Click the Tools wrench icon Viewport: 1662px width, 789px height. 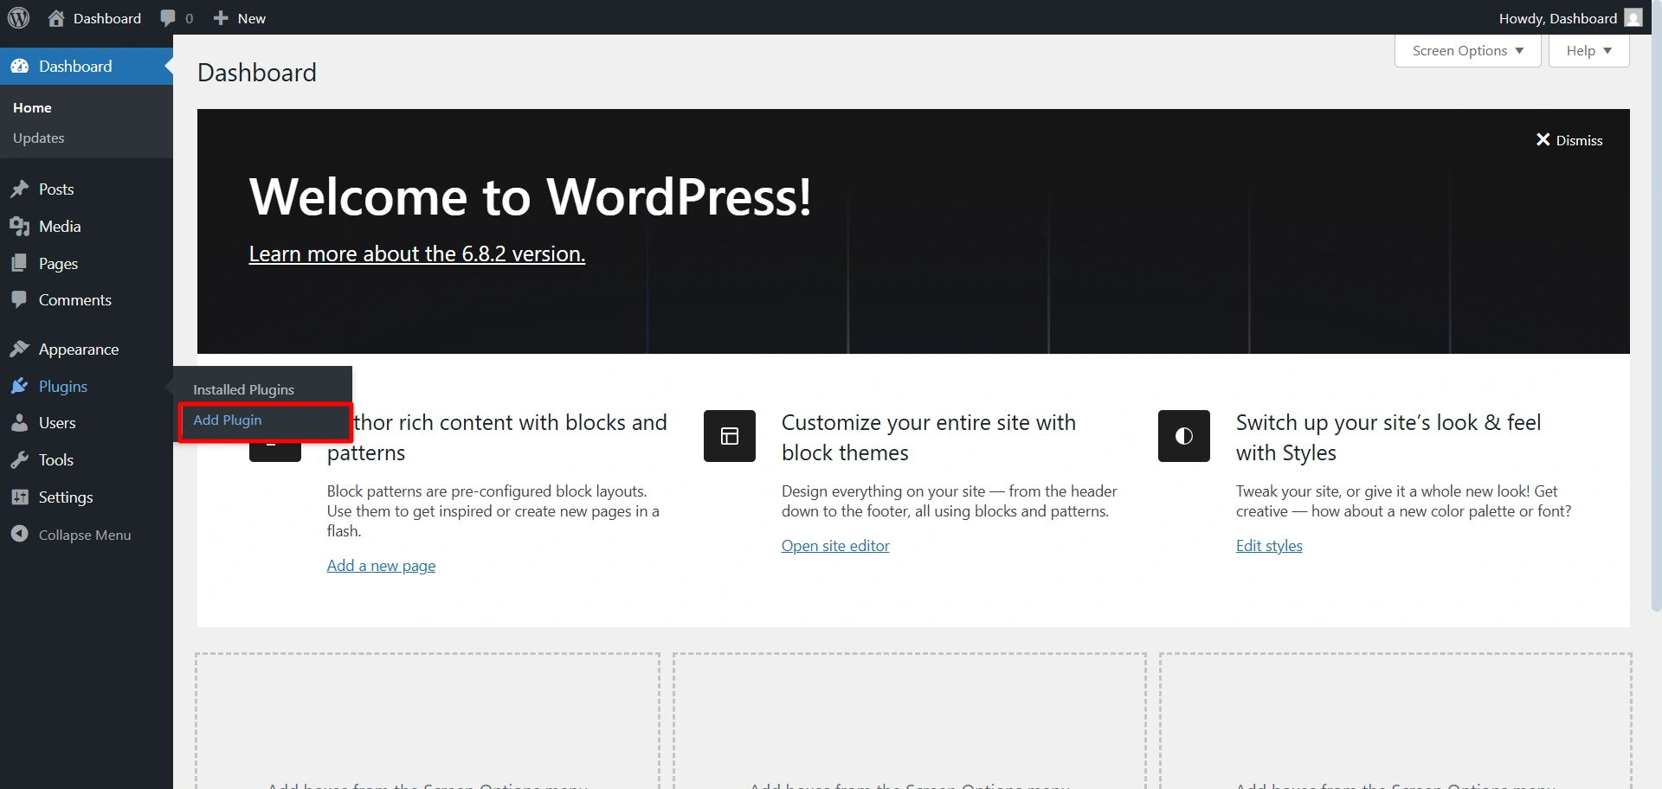(x=20, y=460)
